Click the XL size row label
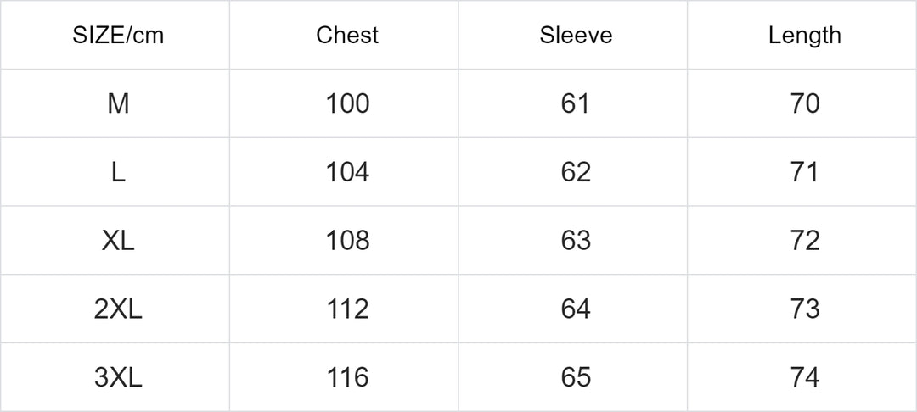 (118, 241)
